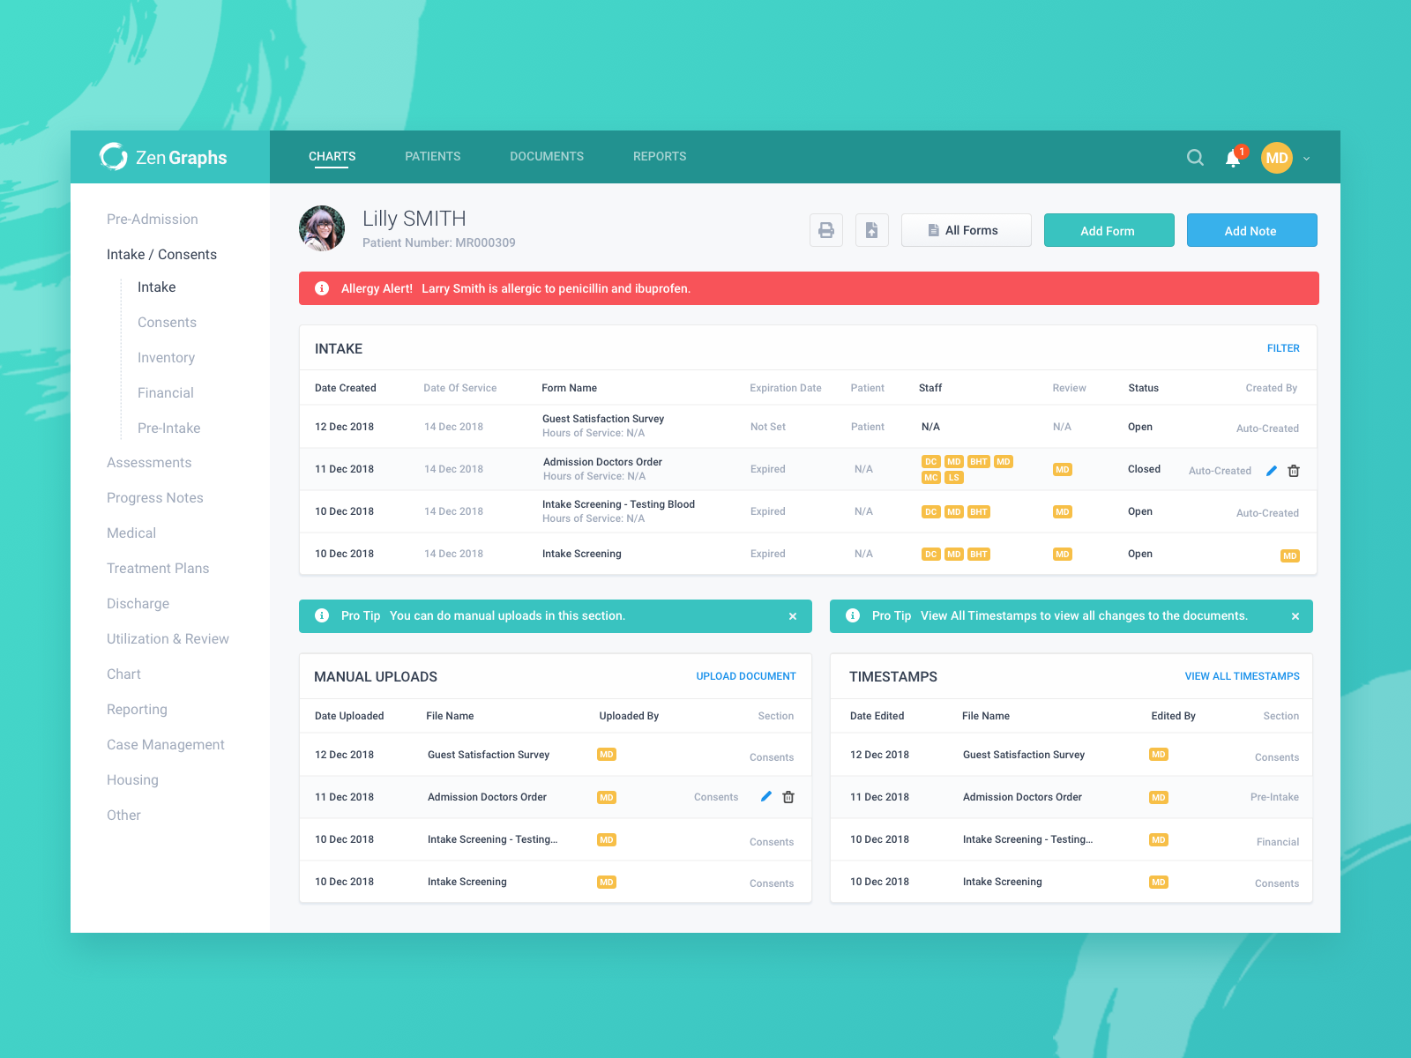Select the export document icon beside the printer

pyautogui.click(x=872, y=230)
